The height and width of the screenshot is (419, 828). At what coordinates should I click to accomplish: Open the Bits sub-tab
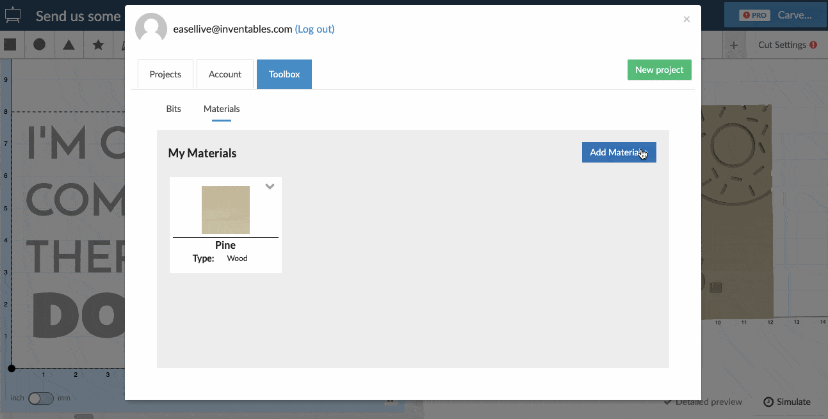click(174, 109)
